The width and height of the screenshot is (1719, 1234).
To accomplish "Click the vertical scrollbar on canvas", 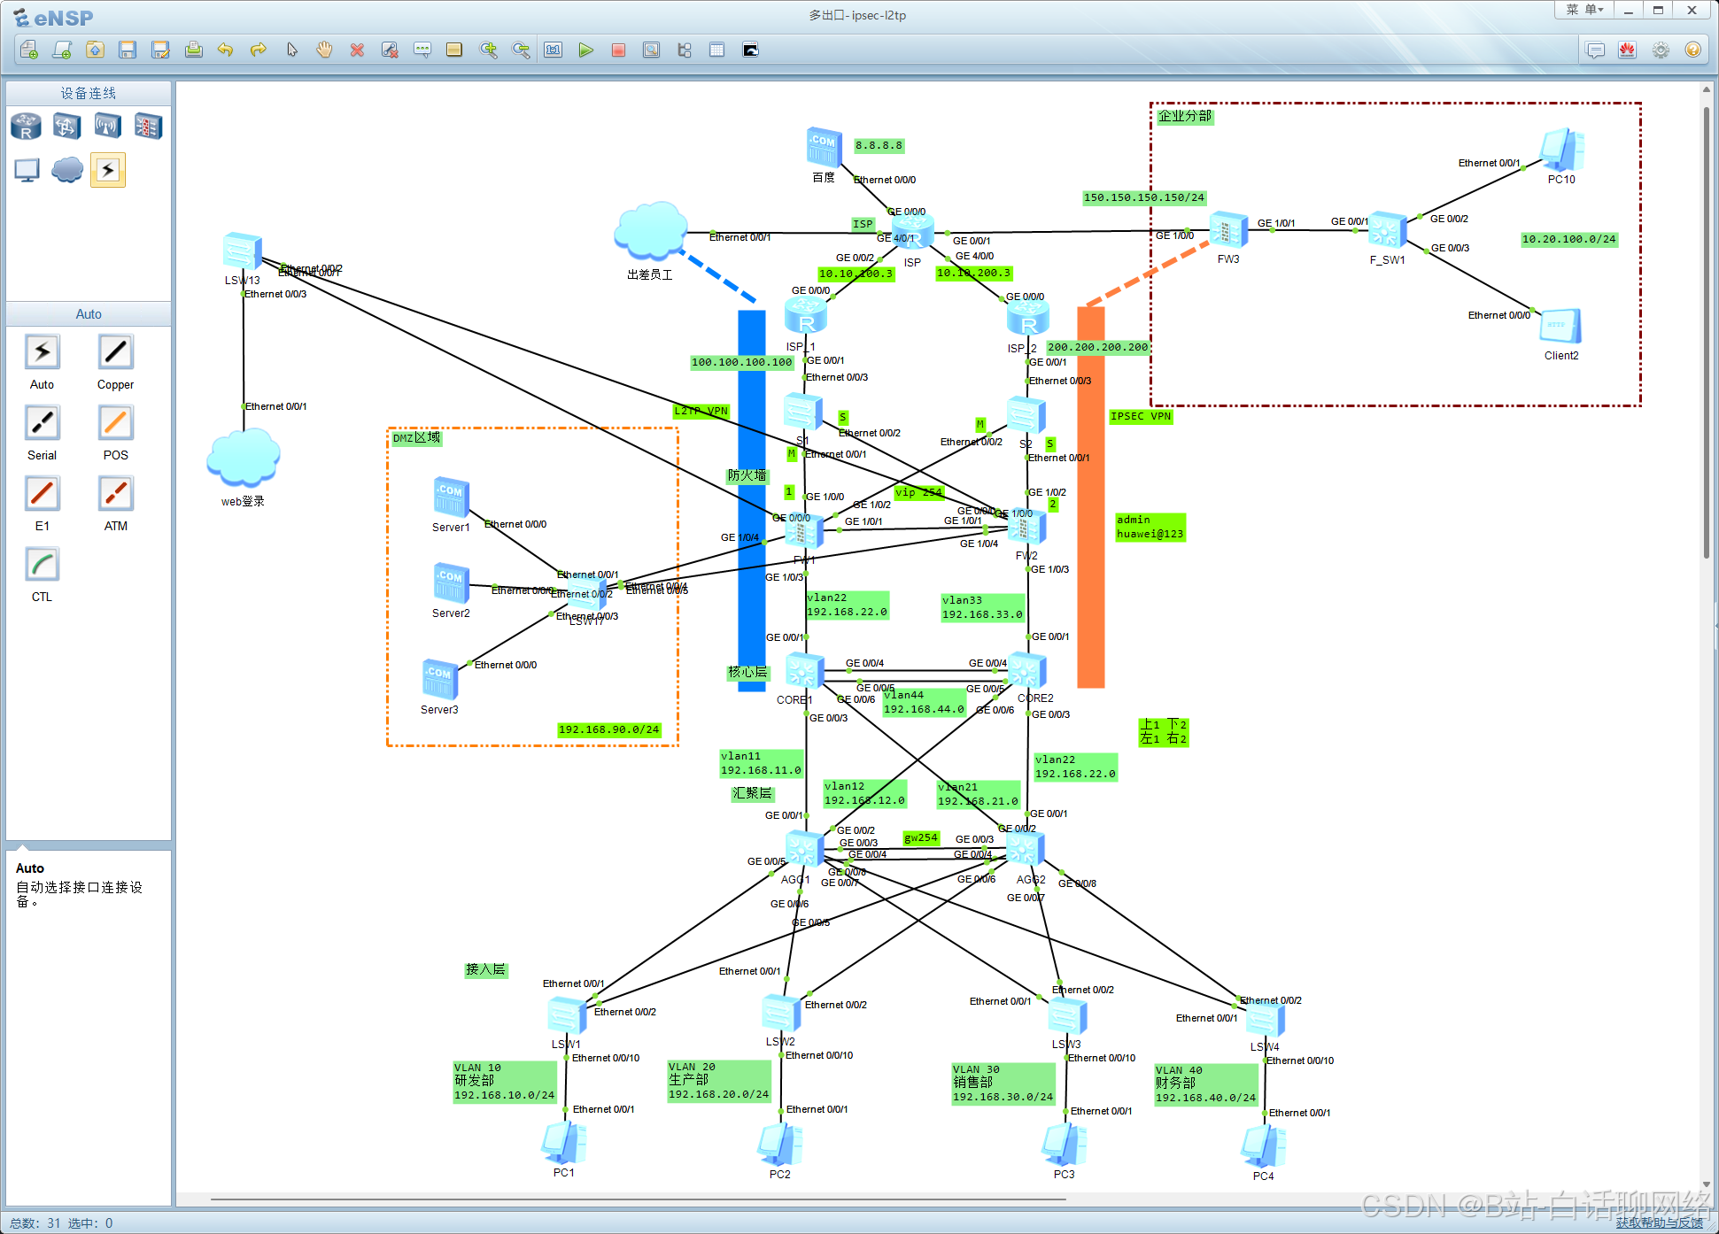I will 1706,332.
